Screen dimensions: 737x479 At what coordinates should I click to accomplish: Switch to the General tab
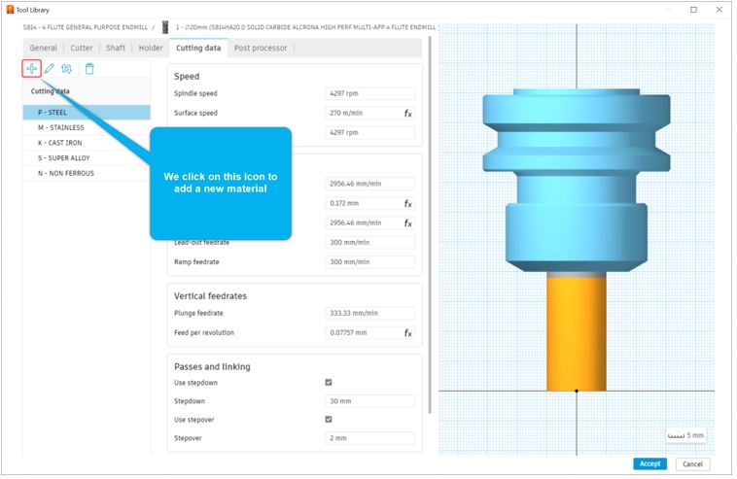point(43,48)
